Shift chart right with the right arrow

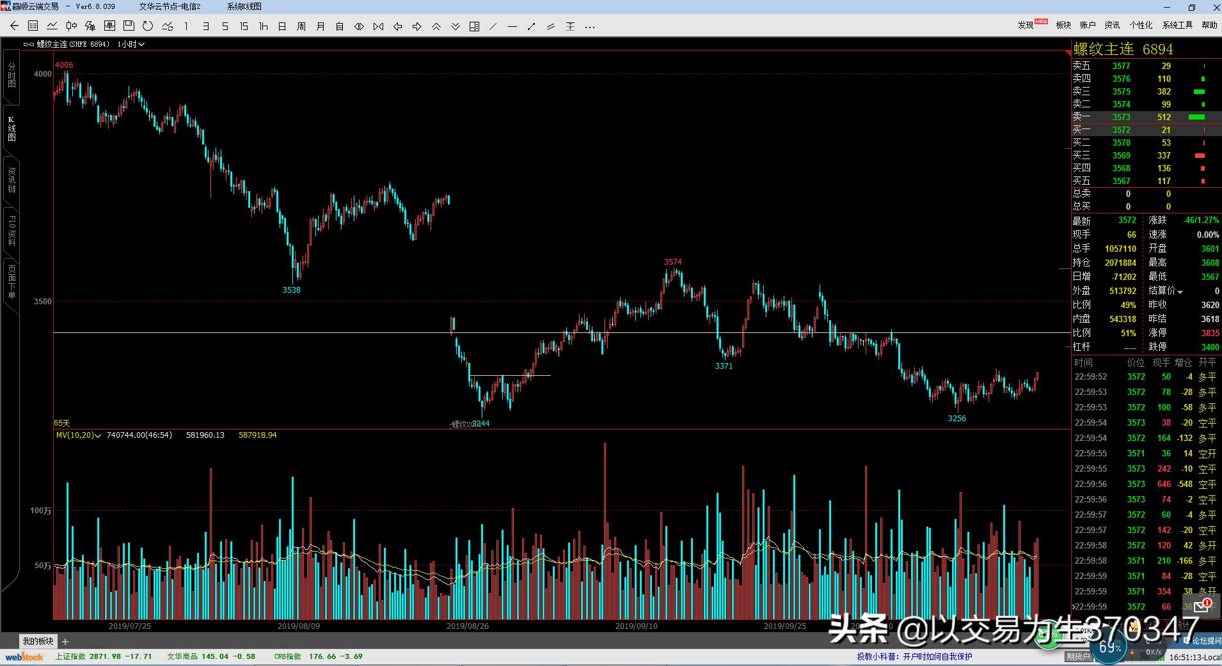click(417, 26)
